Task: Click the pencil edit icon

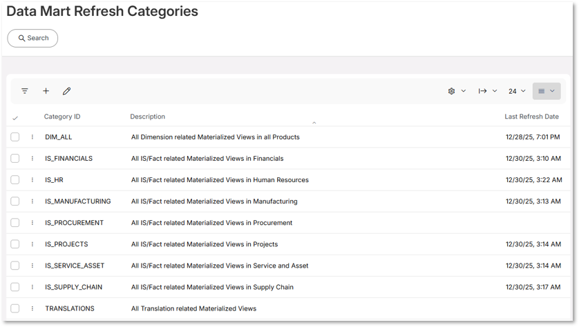Action: 66,91
